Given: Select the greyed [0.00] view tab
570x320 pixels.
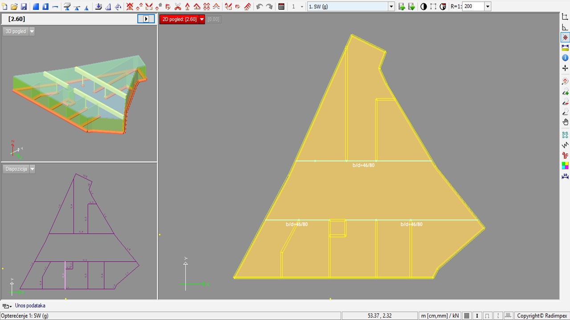Looking at the screenshot, I should (213, 19).
